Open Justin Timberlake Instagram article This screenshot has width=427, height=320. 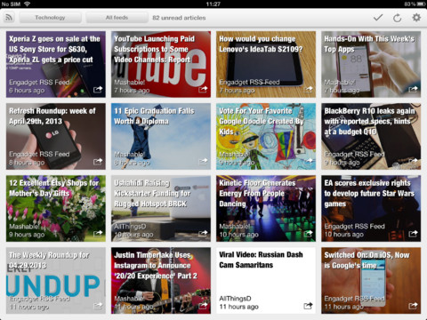point(161,281)
